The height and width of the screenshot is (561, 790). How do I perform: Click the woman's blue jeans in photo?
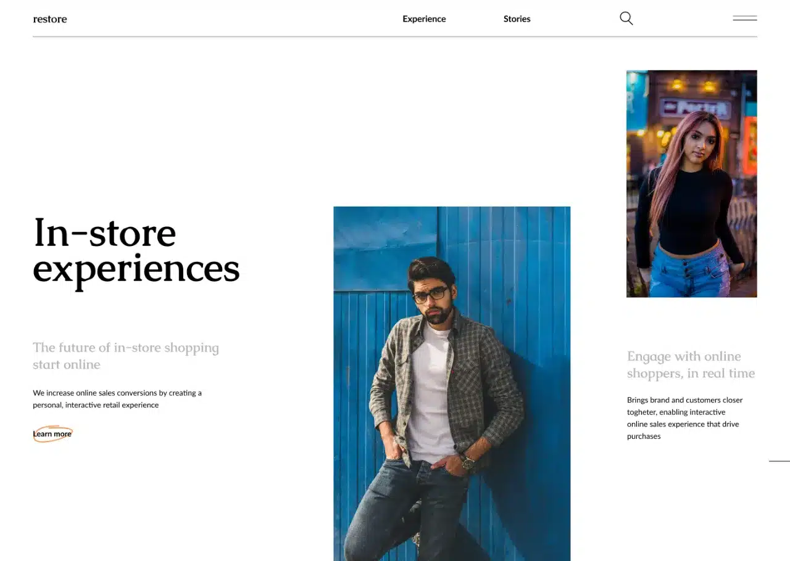(x=689, y=272)
